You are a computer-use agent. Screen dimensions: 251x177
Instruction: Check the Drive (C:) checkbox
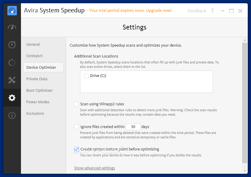tap(86, 76)
